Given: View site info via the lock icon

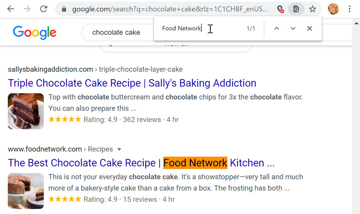Looking at the screenshot, I should [x=64, y=9].
